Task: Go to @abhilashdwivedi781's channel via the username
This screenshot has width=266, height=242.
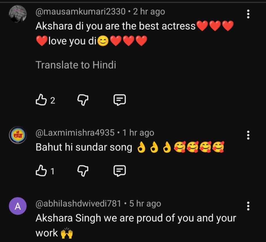Action: point(78,204)
